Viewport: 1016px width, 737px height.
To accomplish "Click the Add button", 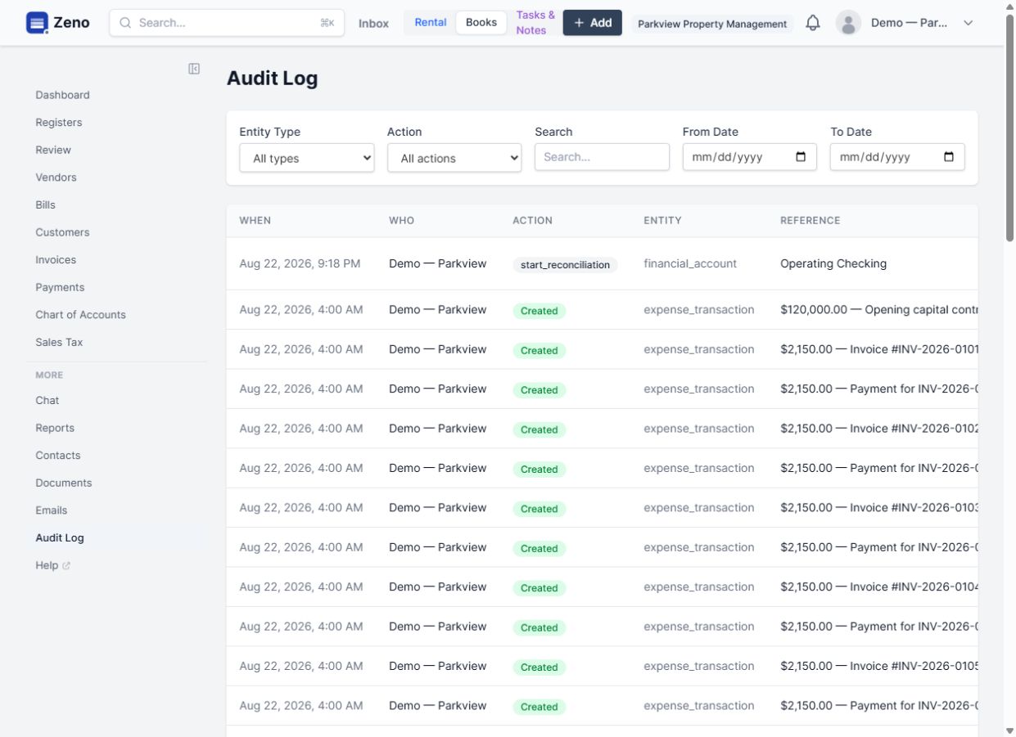I will (x=593, y=23).
